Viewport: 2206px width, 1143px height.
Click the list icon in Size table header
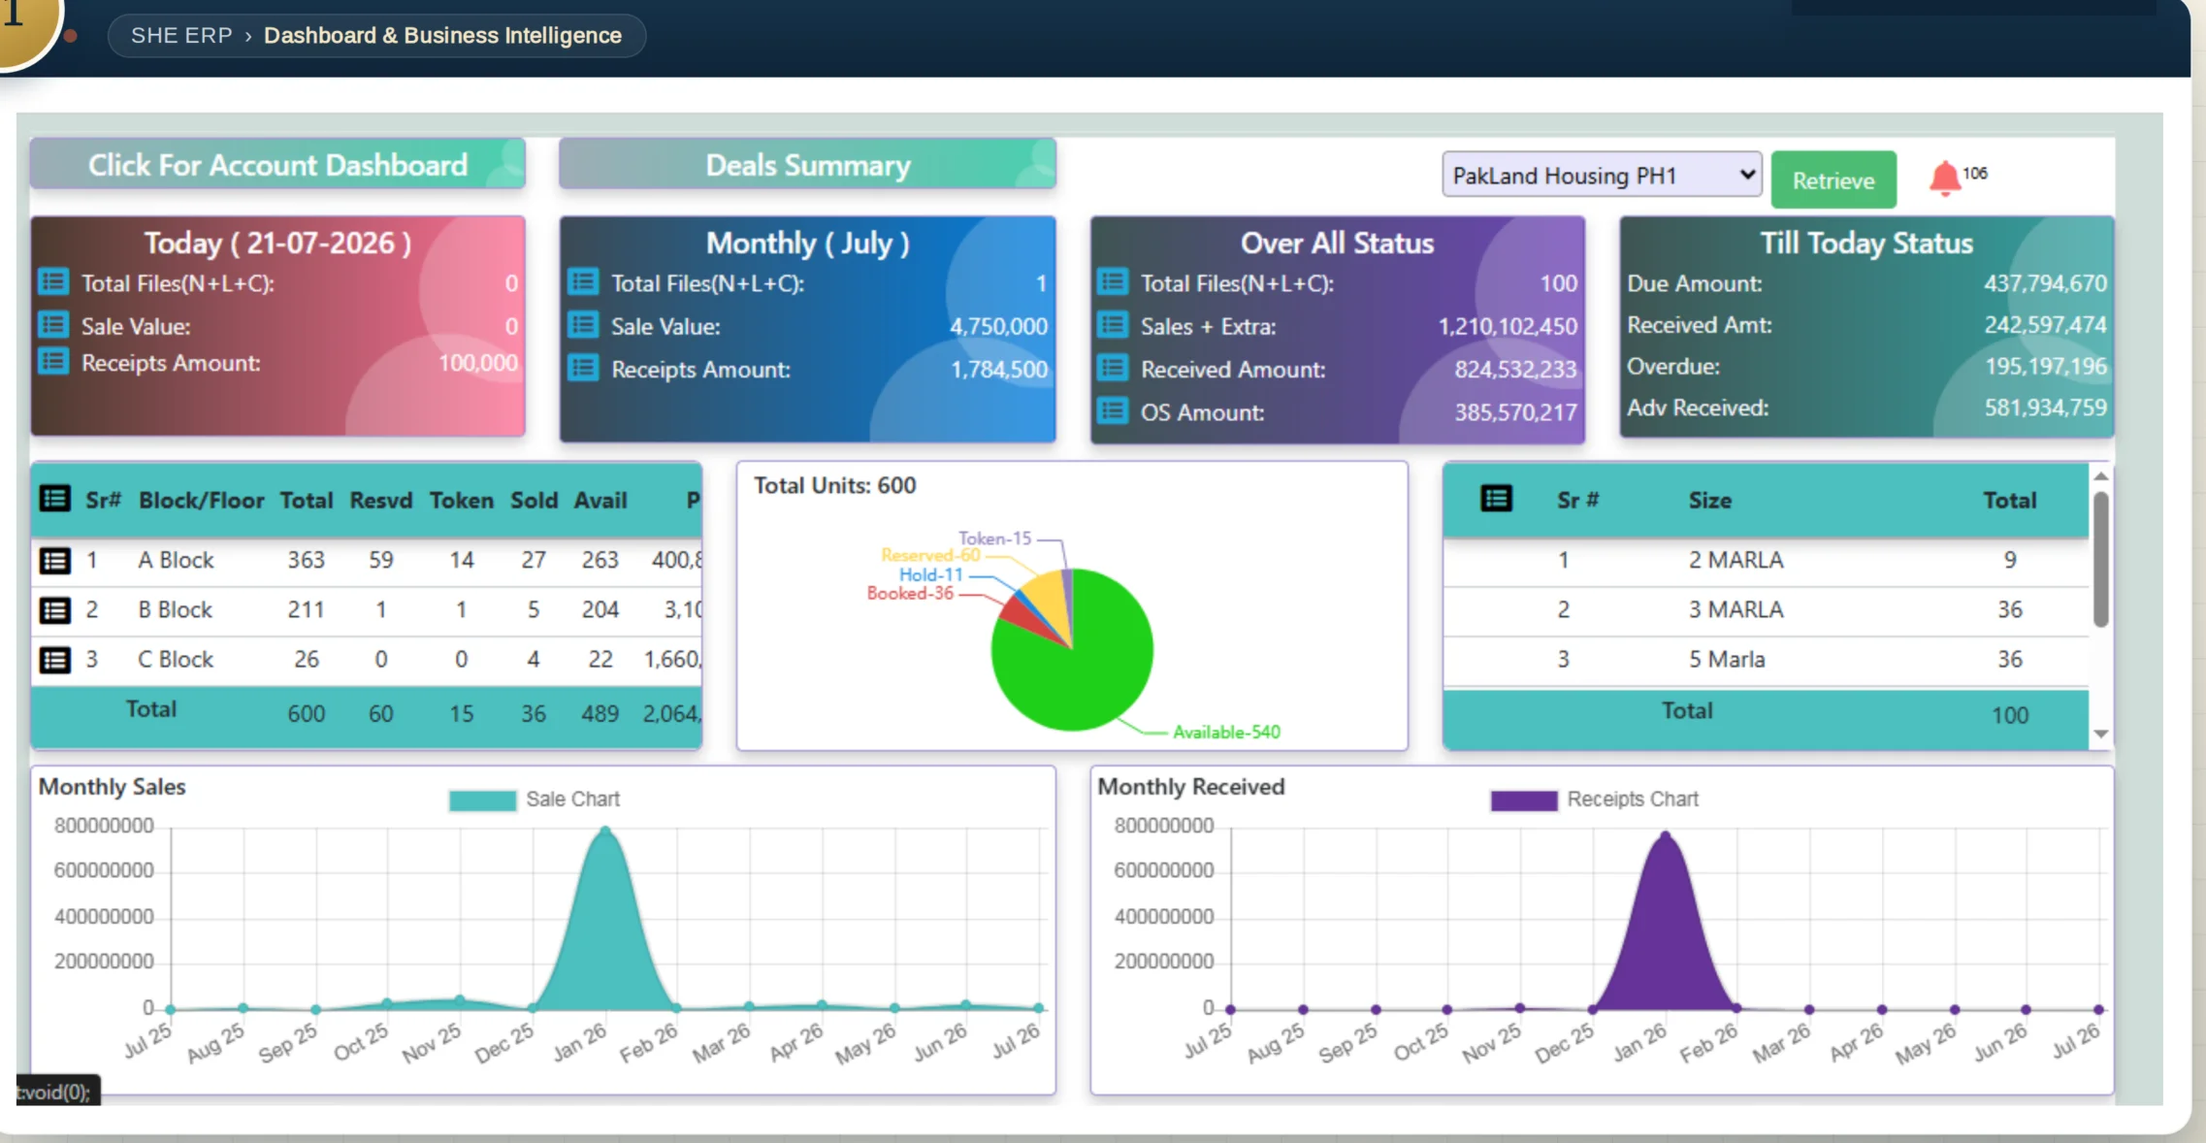(1496, 499)
